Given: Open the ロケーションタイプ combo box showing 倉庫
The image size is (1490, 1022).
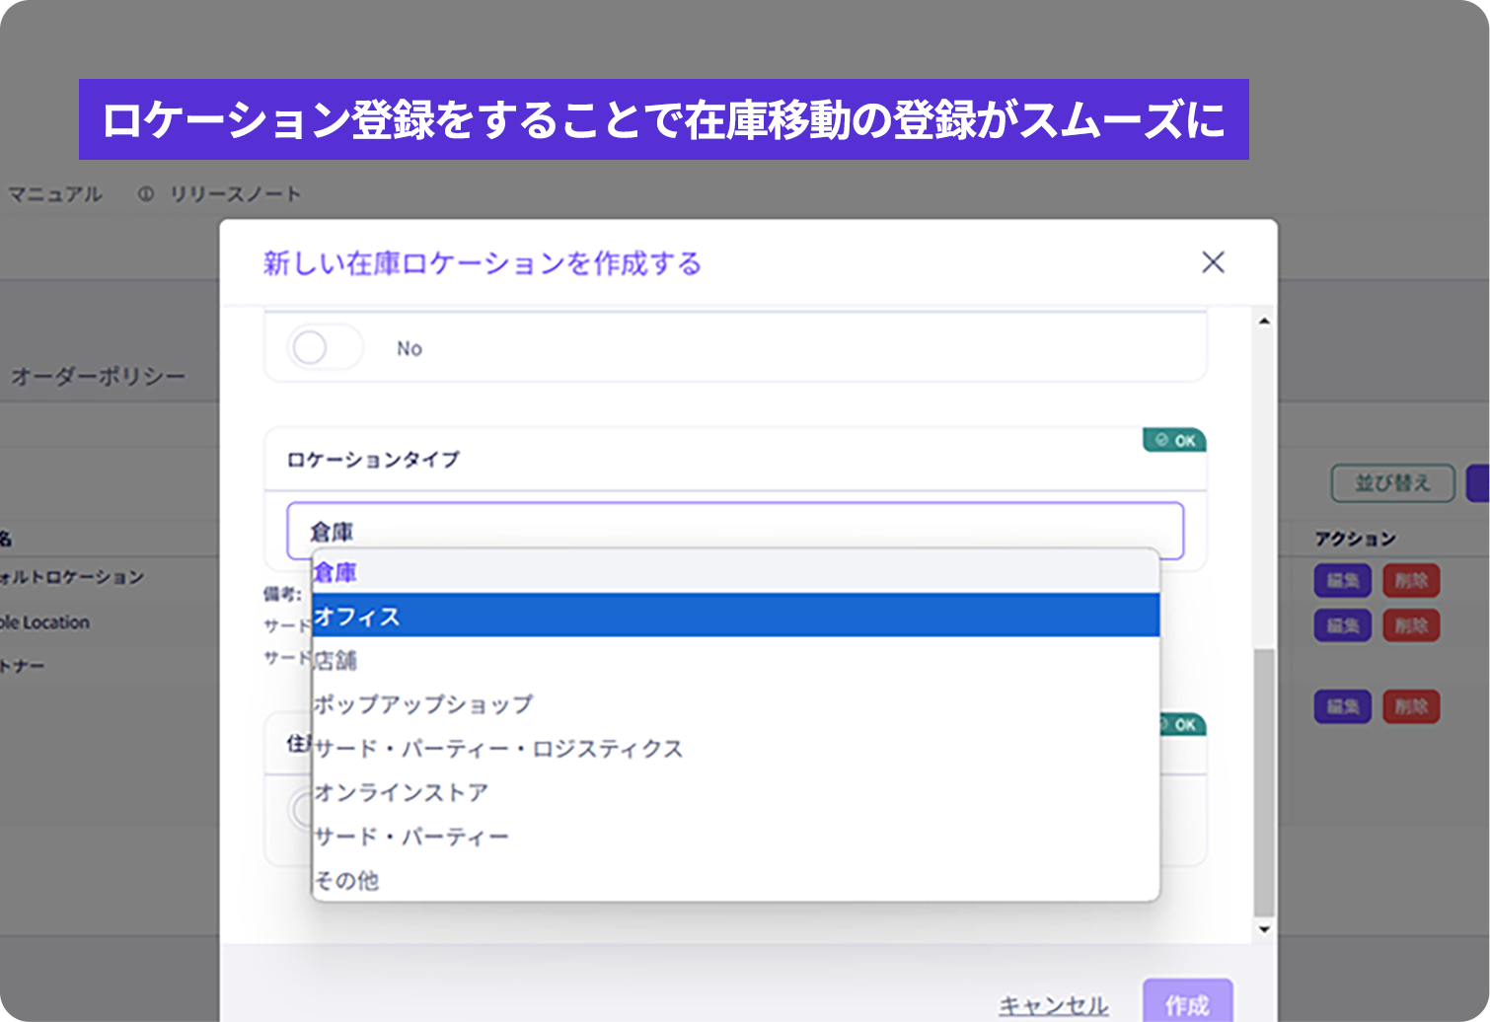Looking at the screenshot, I should (x=735, y=531).
